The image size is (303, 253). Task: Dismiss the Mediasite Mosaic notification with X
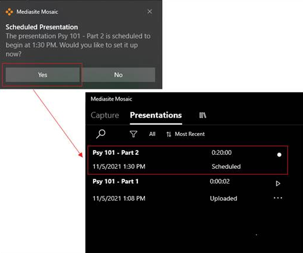click(150, 11)
